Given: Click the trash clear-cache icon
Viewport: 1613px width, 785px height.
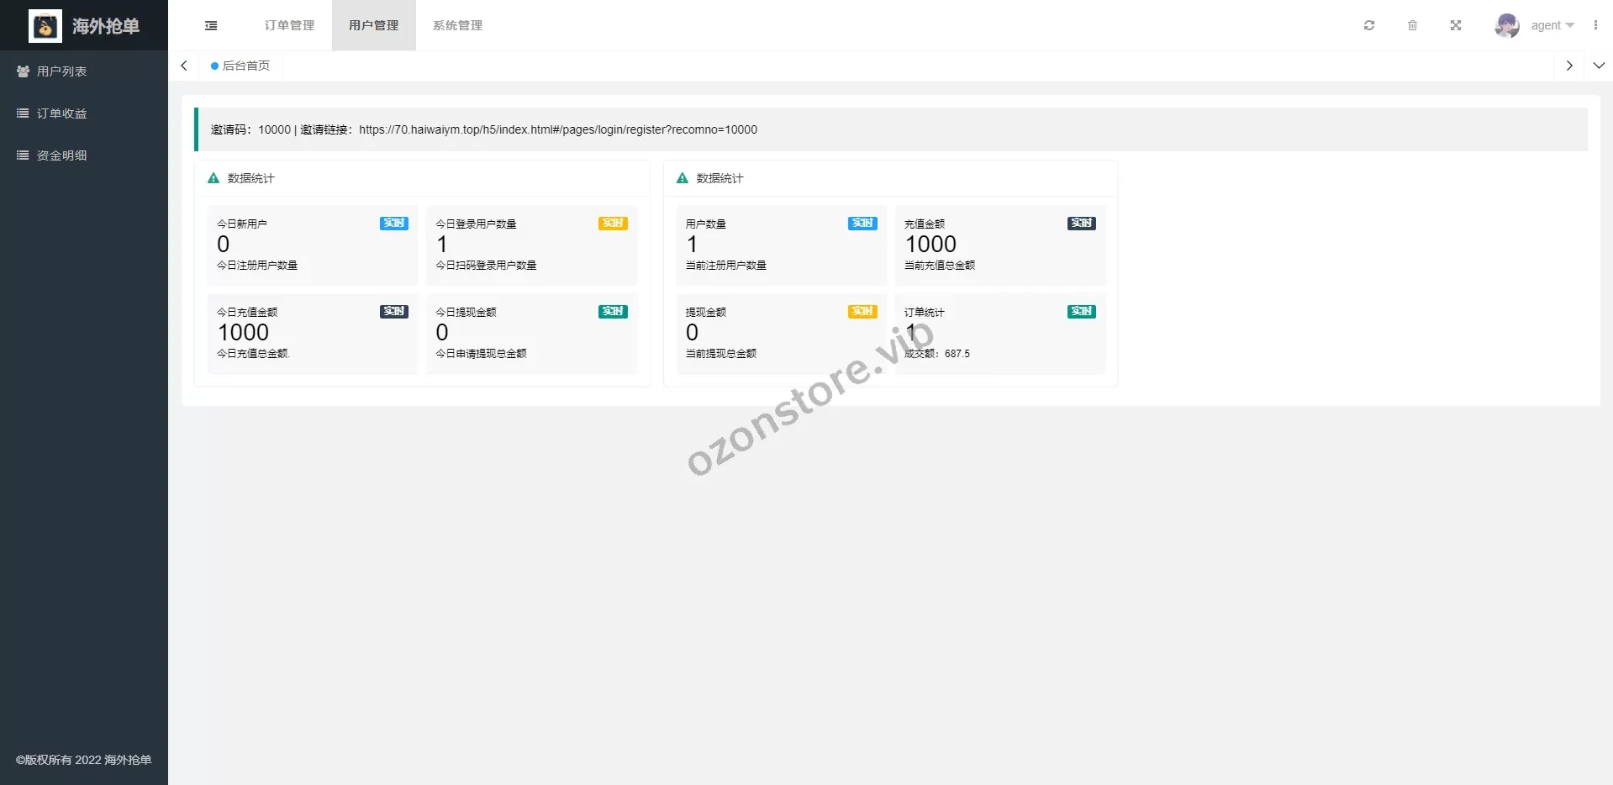Looking at the screenshot, I should tap(1412, 25).
